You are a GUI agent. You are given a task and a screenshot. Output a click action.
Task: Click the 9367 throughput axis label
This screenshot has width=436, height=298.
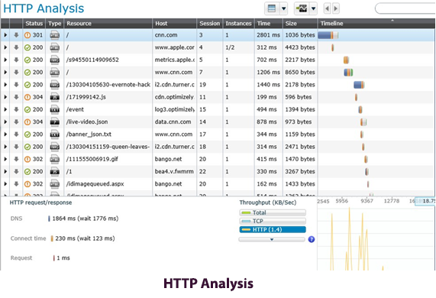pyautogui.click(x=367, y=201)
